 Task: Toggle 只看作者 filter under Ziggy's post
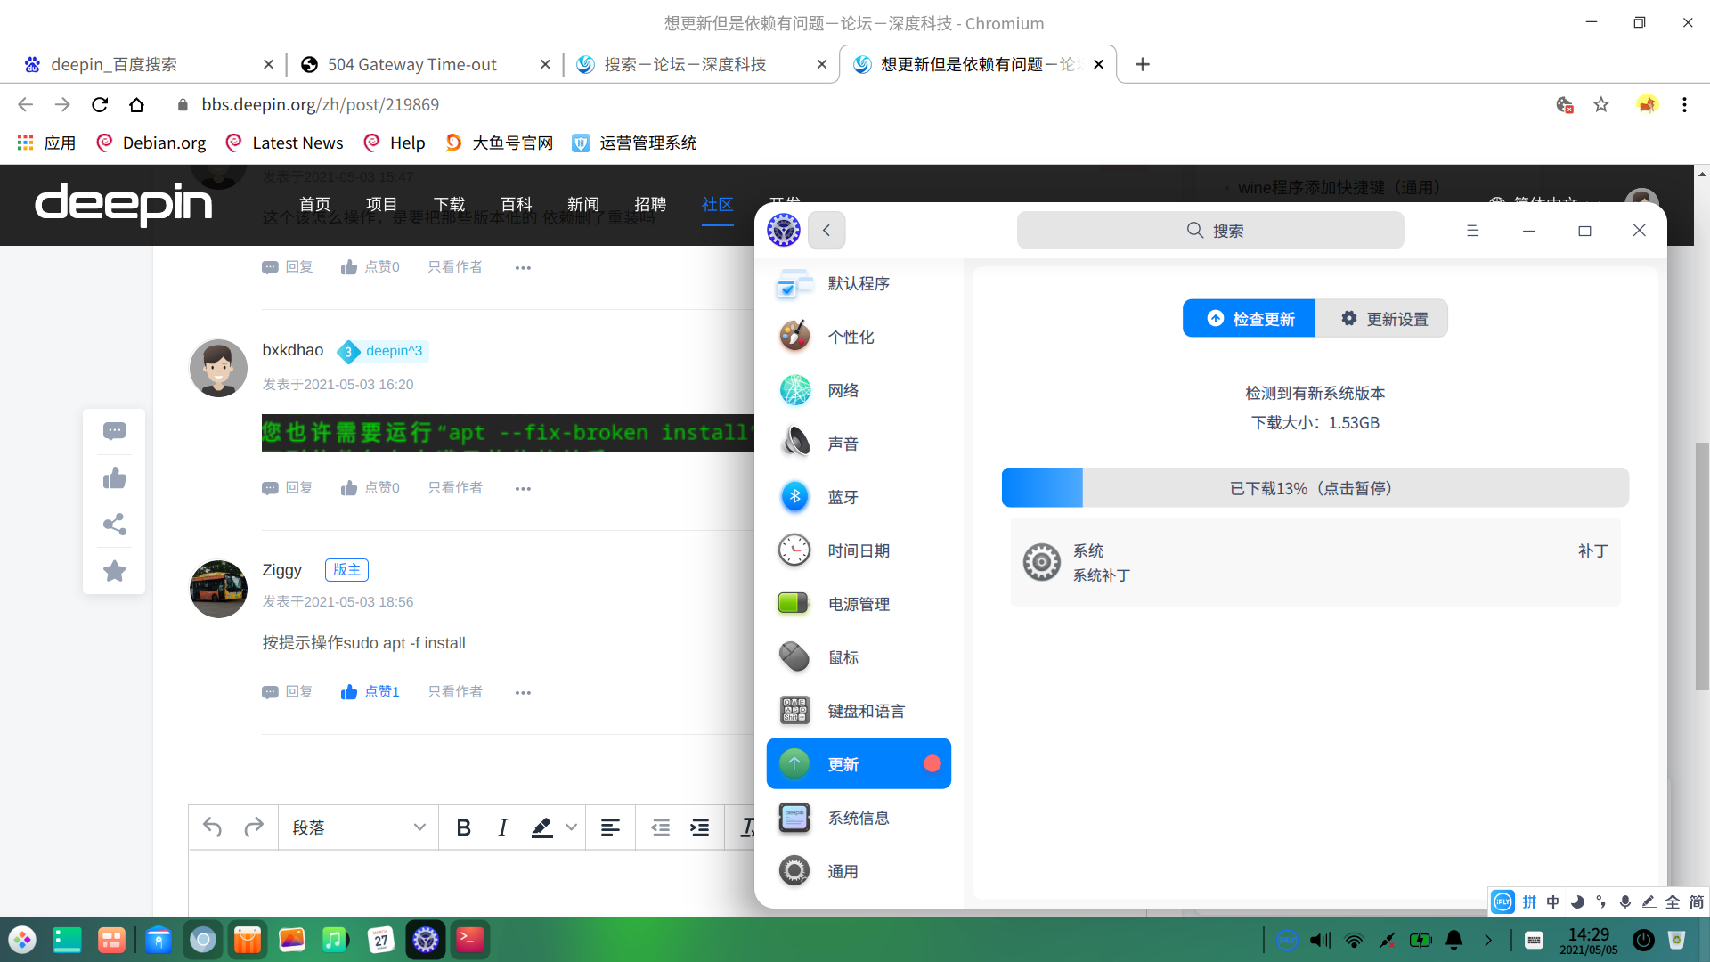pyautogui.click(x=454, y=692)
